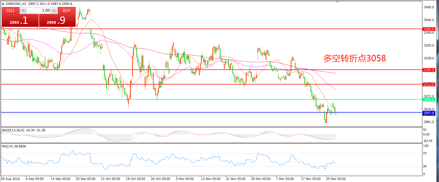439x182 pixels.
Task: Click the SELL button
Action: (10, 11)
